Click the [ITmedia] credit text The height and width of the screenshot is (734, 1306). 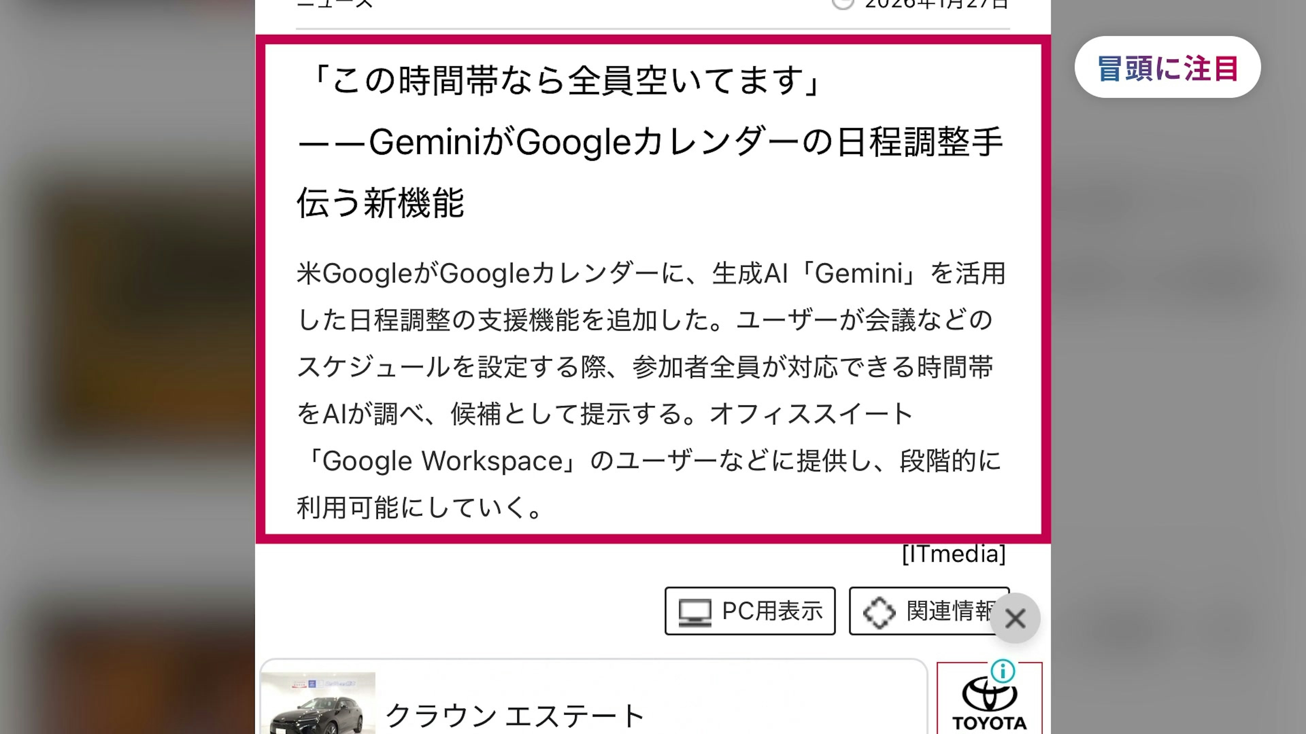[954, 554]
